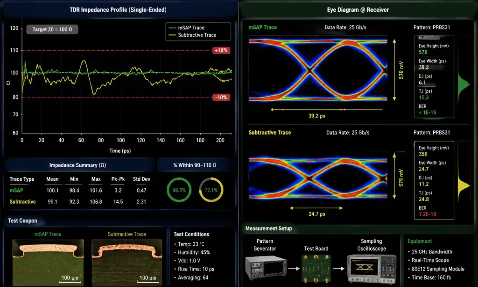Click the mSAP Eye Height value 578
478x287 pixels.
click(x=423, y=52)
